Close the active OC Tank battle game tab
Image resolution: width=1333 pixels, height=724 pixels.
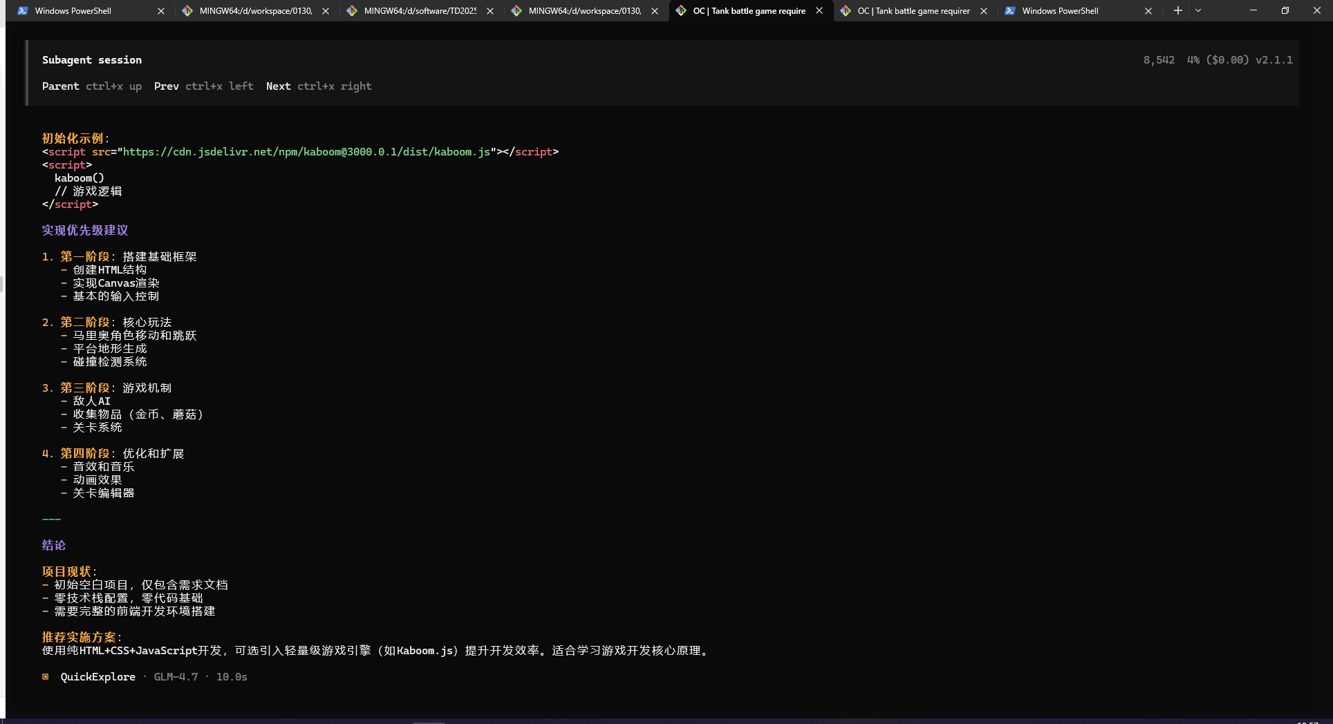pos(819,11)
